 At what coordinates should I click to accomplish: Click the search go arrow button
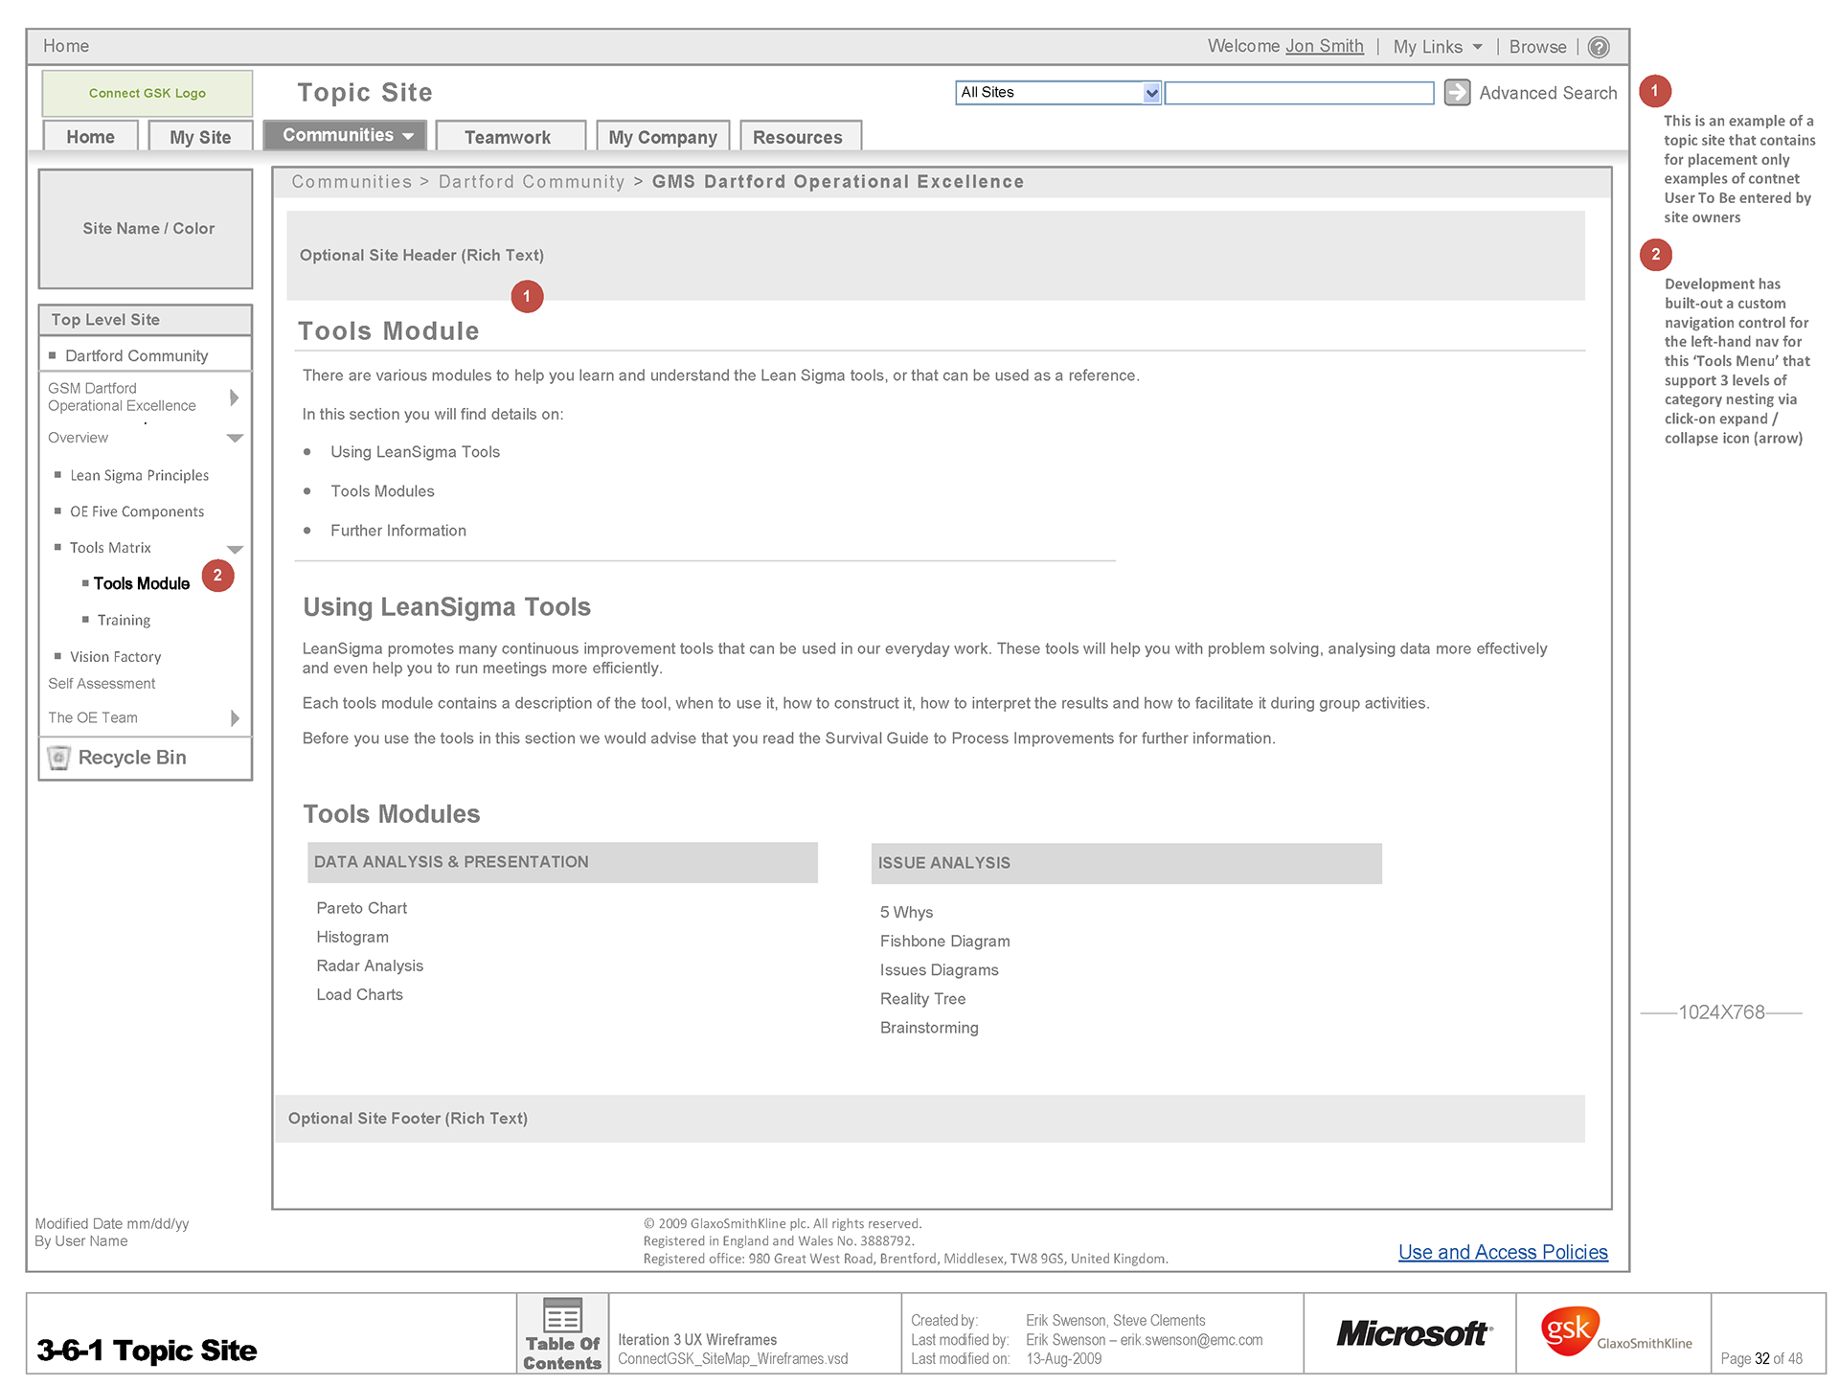1456,93
